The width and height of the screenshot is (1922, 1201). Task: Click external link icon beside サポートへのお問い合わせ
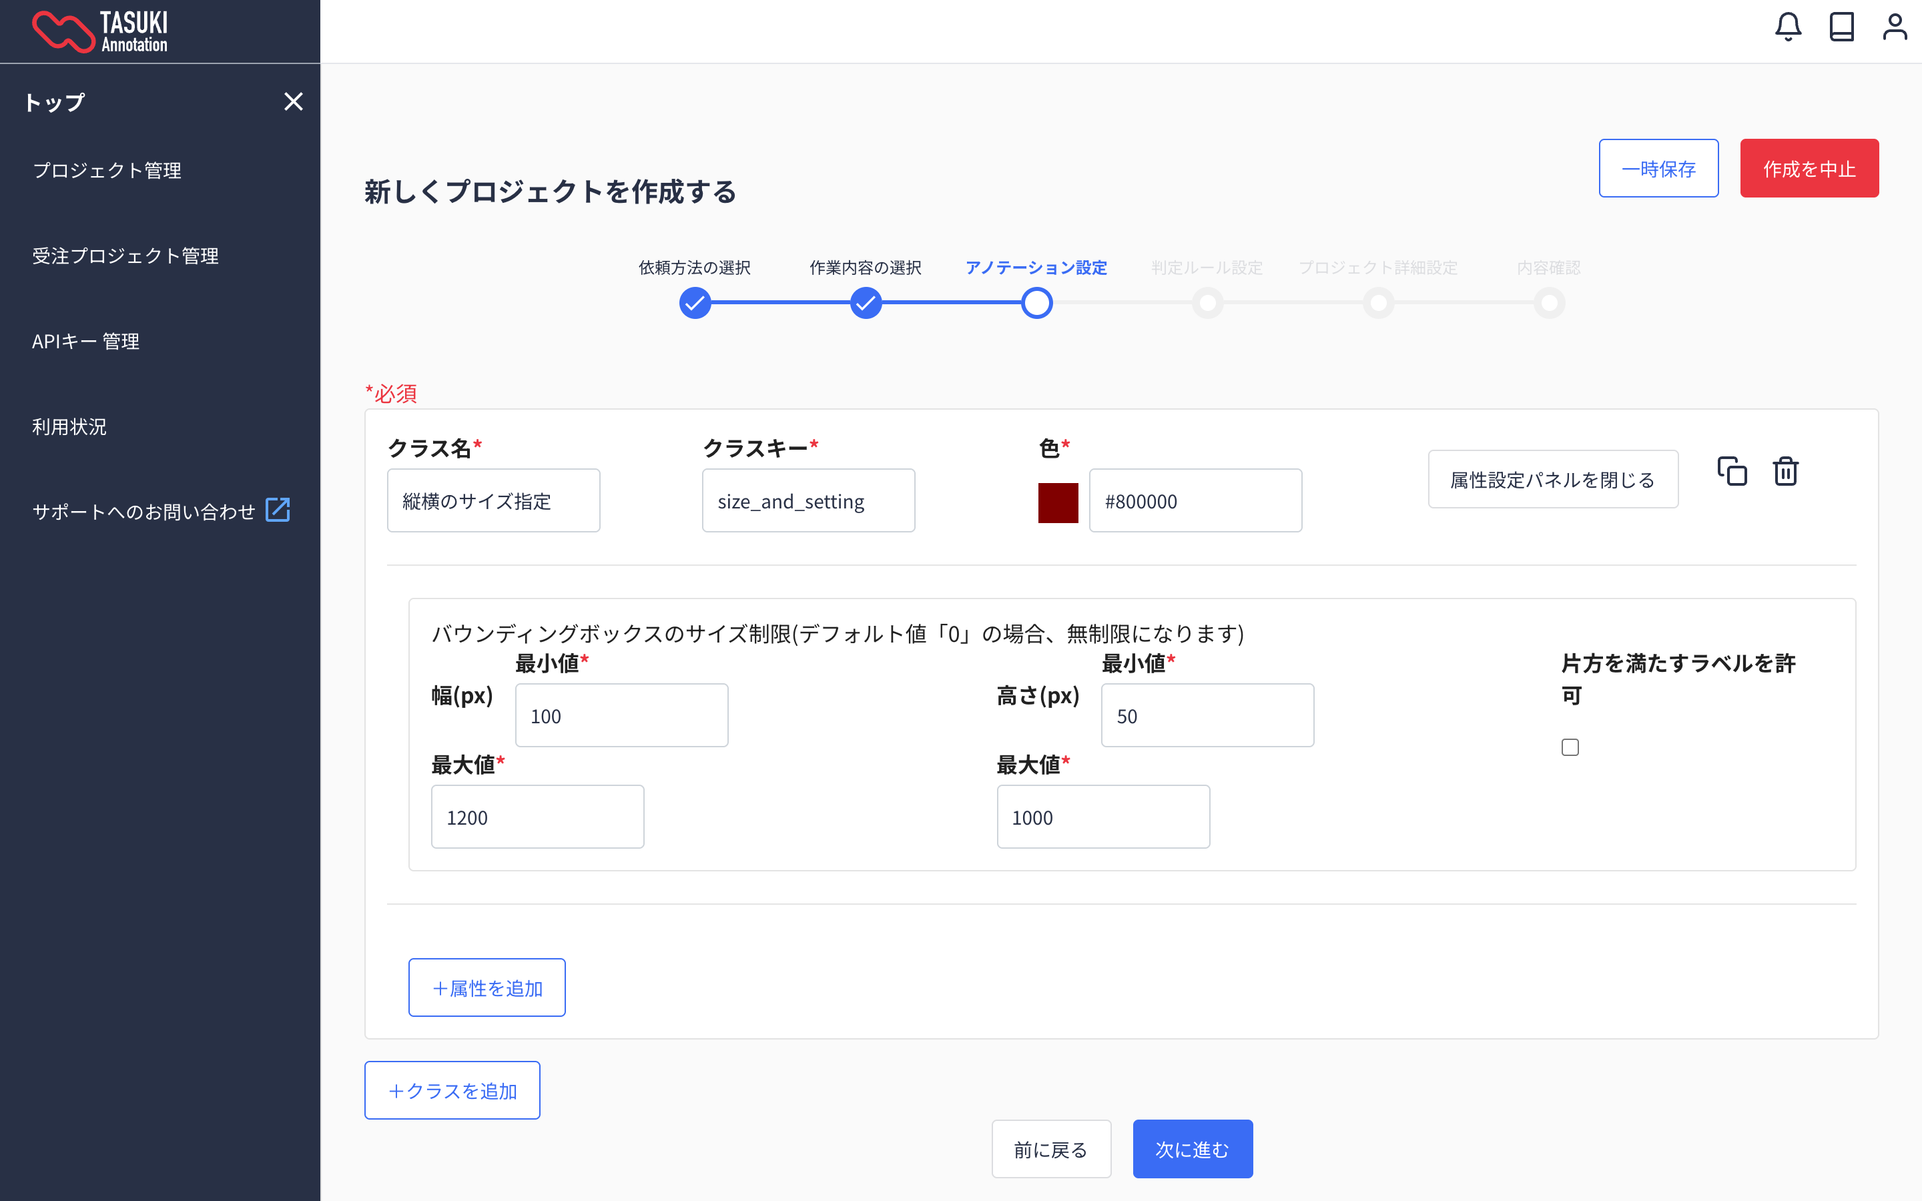tap(278, 510)
